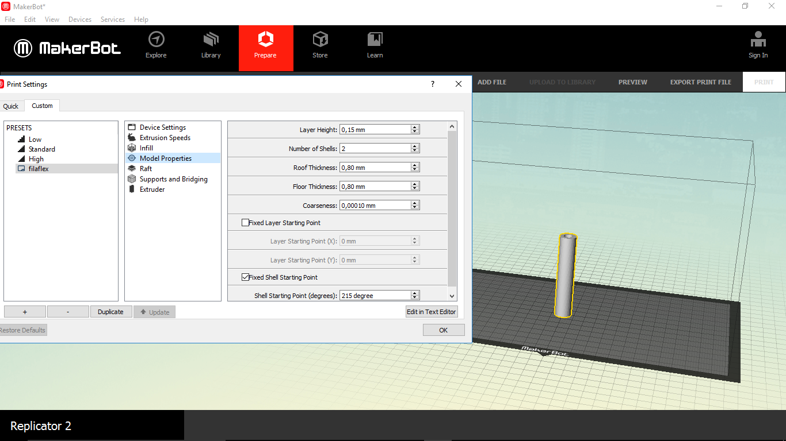Click the Shell Starting Point degrees stepper
The image size is (786, 441).
[415, 296]
